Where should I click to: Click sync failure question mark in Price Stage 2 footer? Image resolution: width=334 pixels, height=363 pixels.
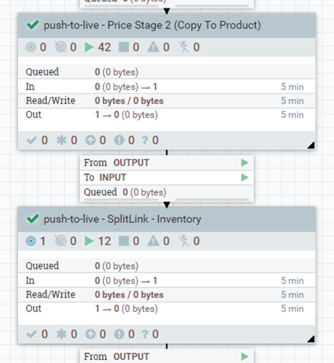click(145, 140)
